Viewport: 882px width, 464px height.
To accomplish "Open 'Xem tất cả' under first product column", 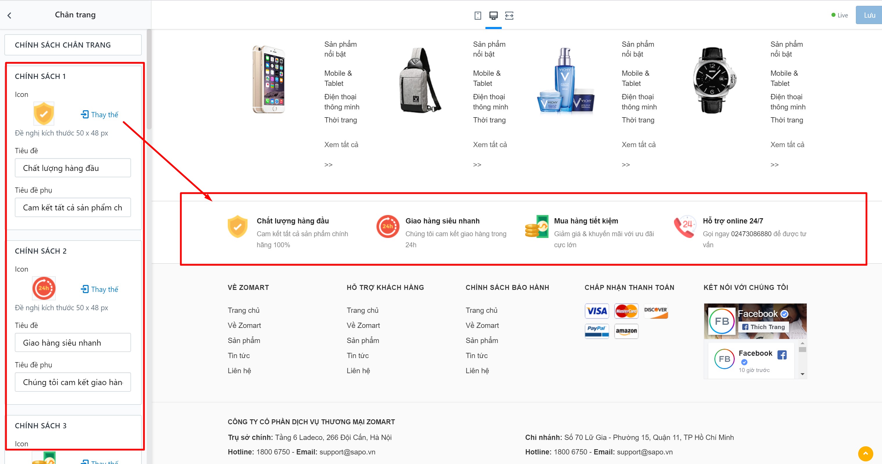I will pos(341,145).
